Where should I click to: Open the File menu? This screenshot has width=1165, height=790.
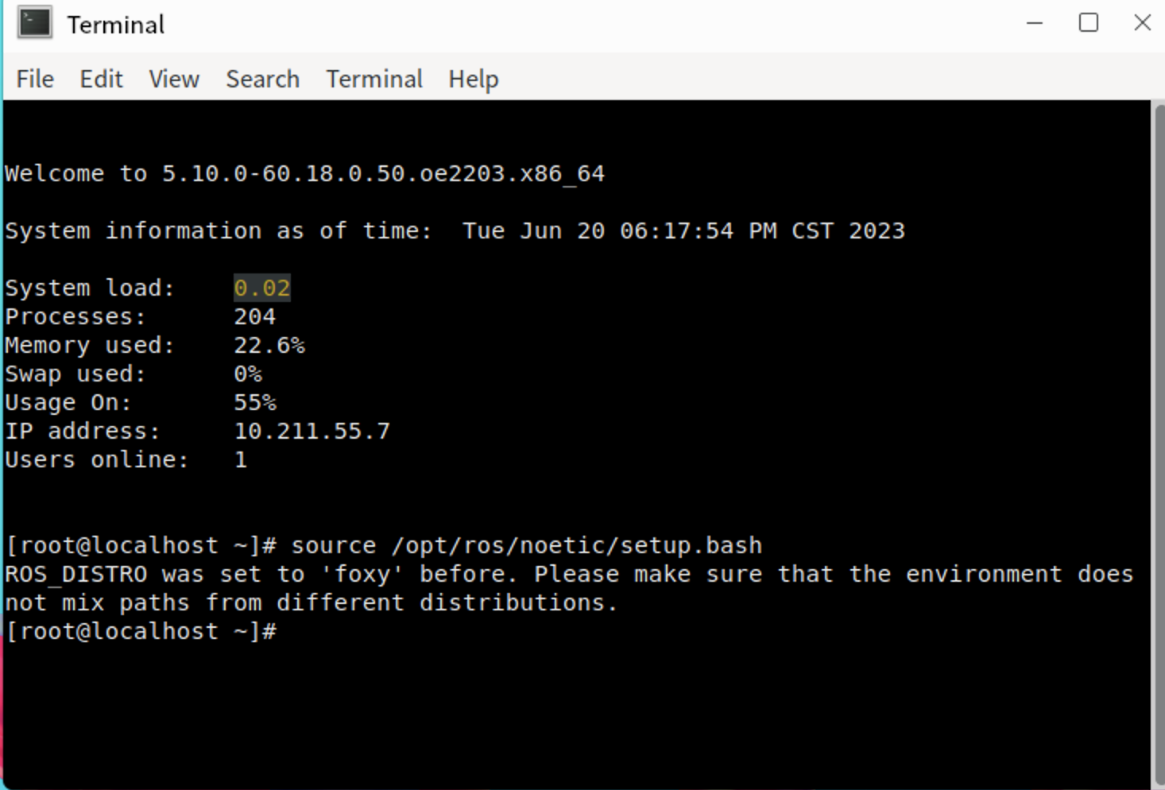pos(35,79)
